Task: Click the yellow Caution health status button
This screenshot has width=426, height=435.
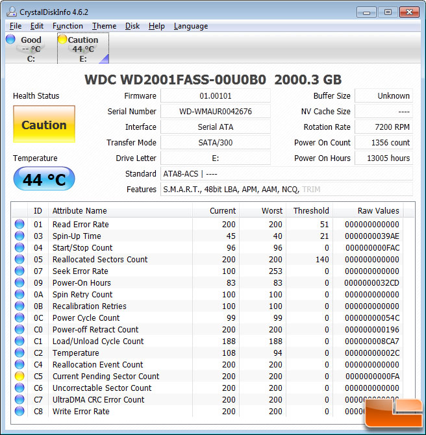Action: point(44,125)
